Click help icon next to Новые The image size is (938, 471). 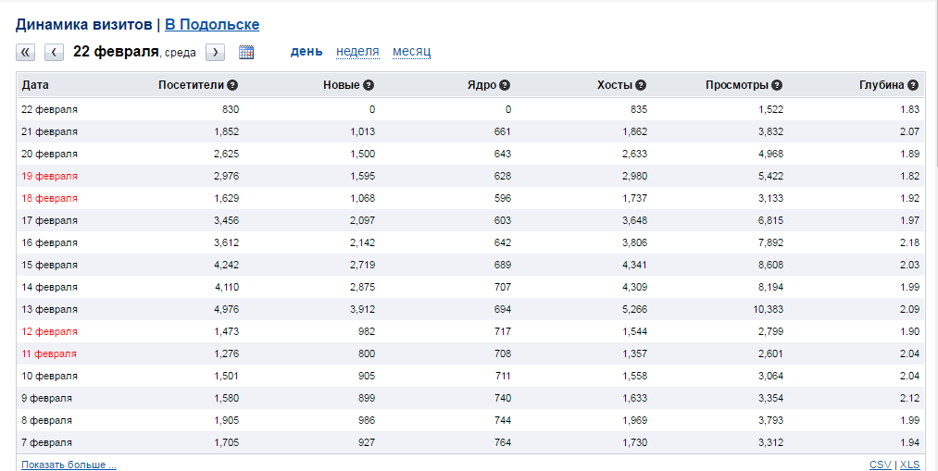[369, 85]
